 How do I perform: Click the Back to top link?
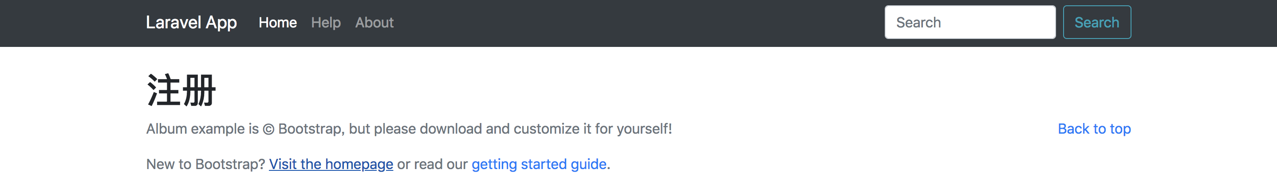(x=1094, y=129)
